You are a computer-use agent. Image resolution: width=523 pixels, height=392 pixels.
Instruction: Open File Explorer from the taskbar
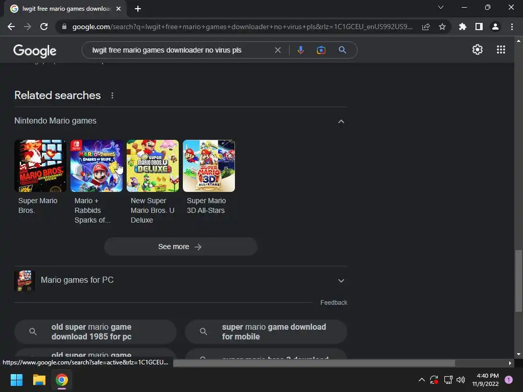[39, 380]
